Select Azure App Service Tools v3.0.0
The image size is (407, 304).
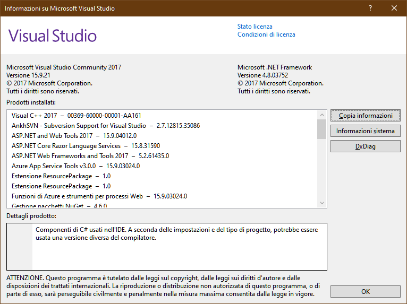(x=75, y=166)
